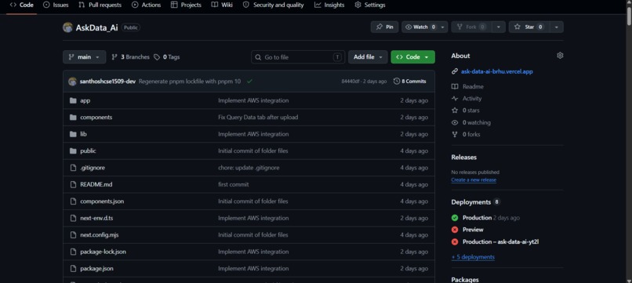Open the 'first commit' message link
The height and width of the screenshot is (283, 632).
234,184
